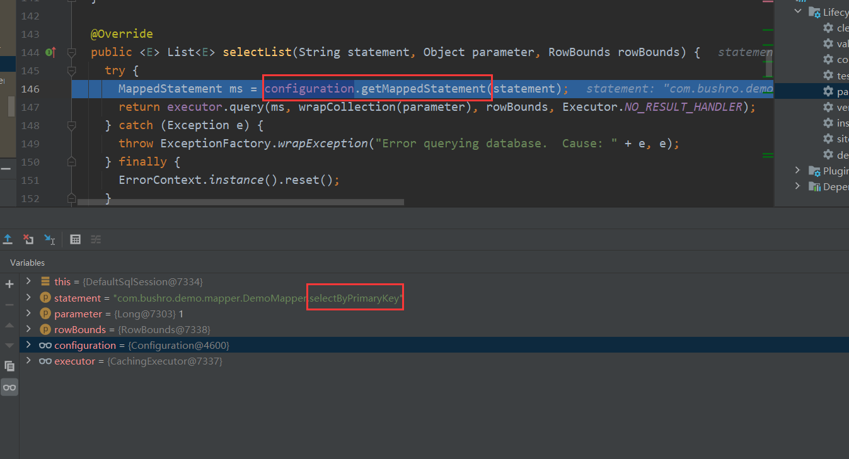Viewport: 849px width, 459px height.
Task: Expand the Dependencies node in Maven panel
Action: pyautogui.click(x=798, y=186)
